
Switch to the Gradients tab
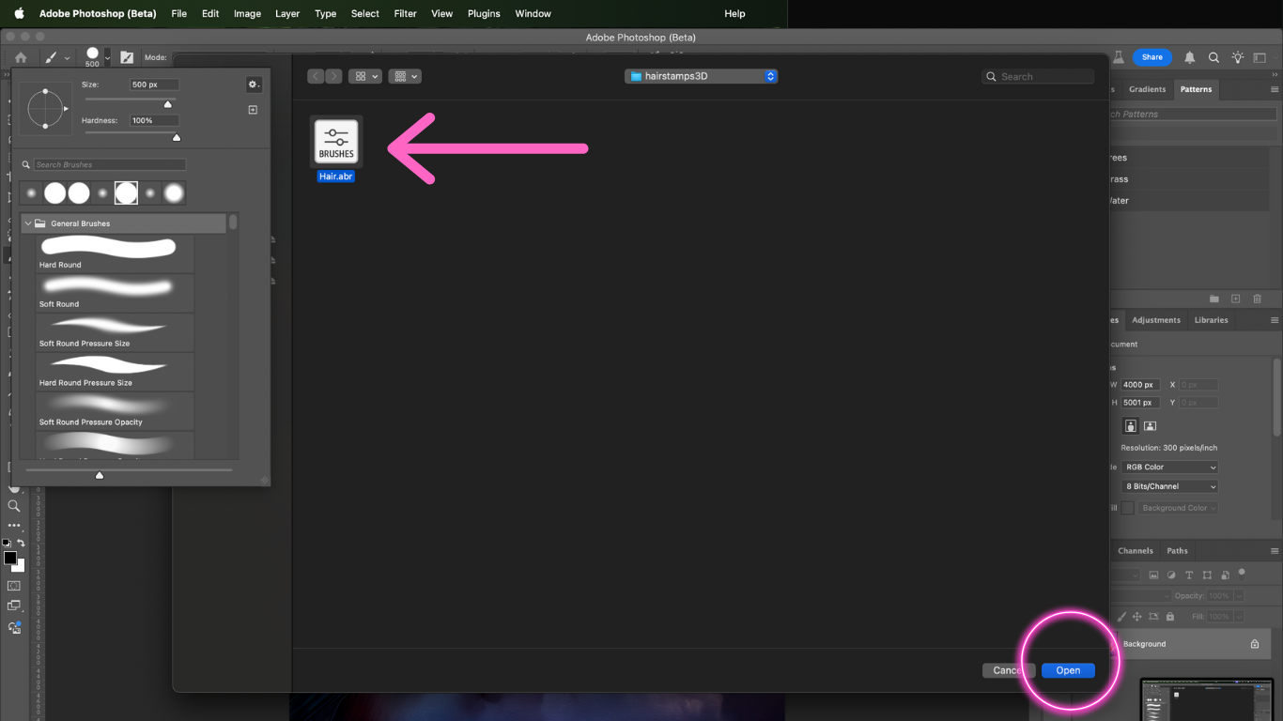tap(1147, 89)
